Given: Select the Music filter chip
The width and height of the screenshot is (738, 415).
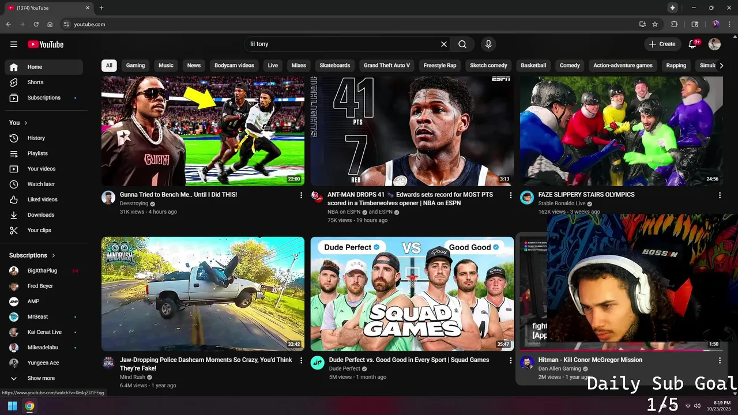Looking at the screenshot, I should tap(166, 66).
